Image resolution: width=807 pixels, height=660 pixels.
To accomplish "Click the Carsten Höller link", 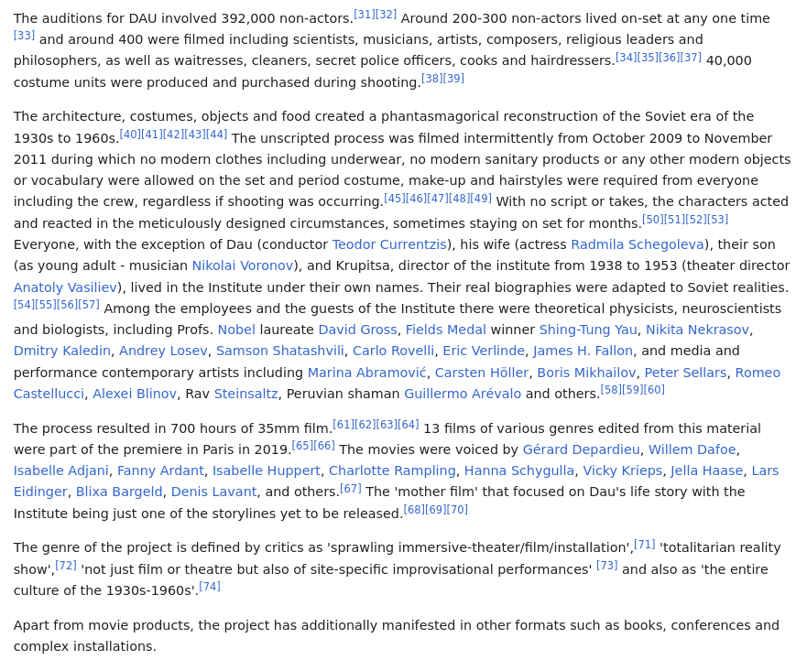I will click(482, 373).
